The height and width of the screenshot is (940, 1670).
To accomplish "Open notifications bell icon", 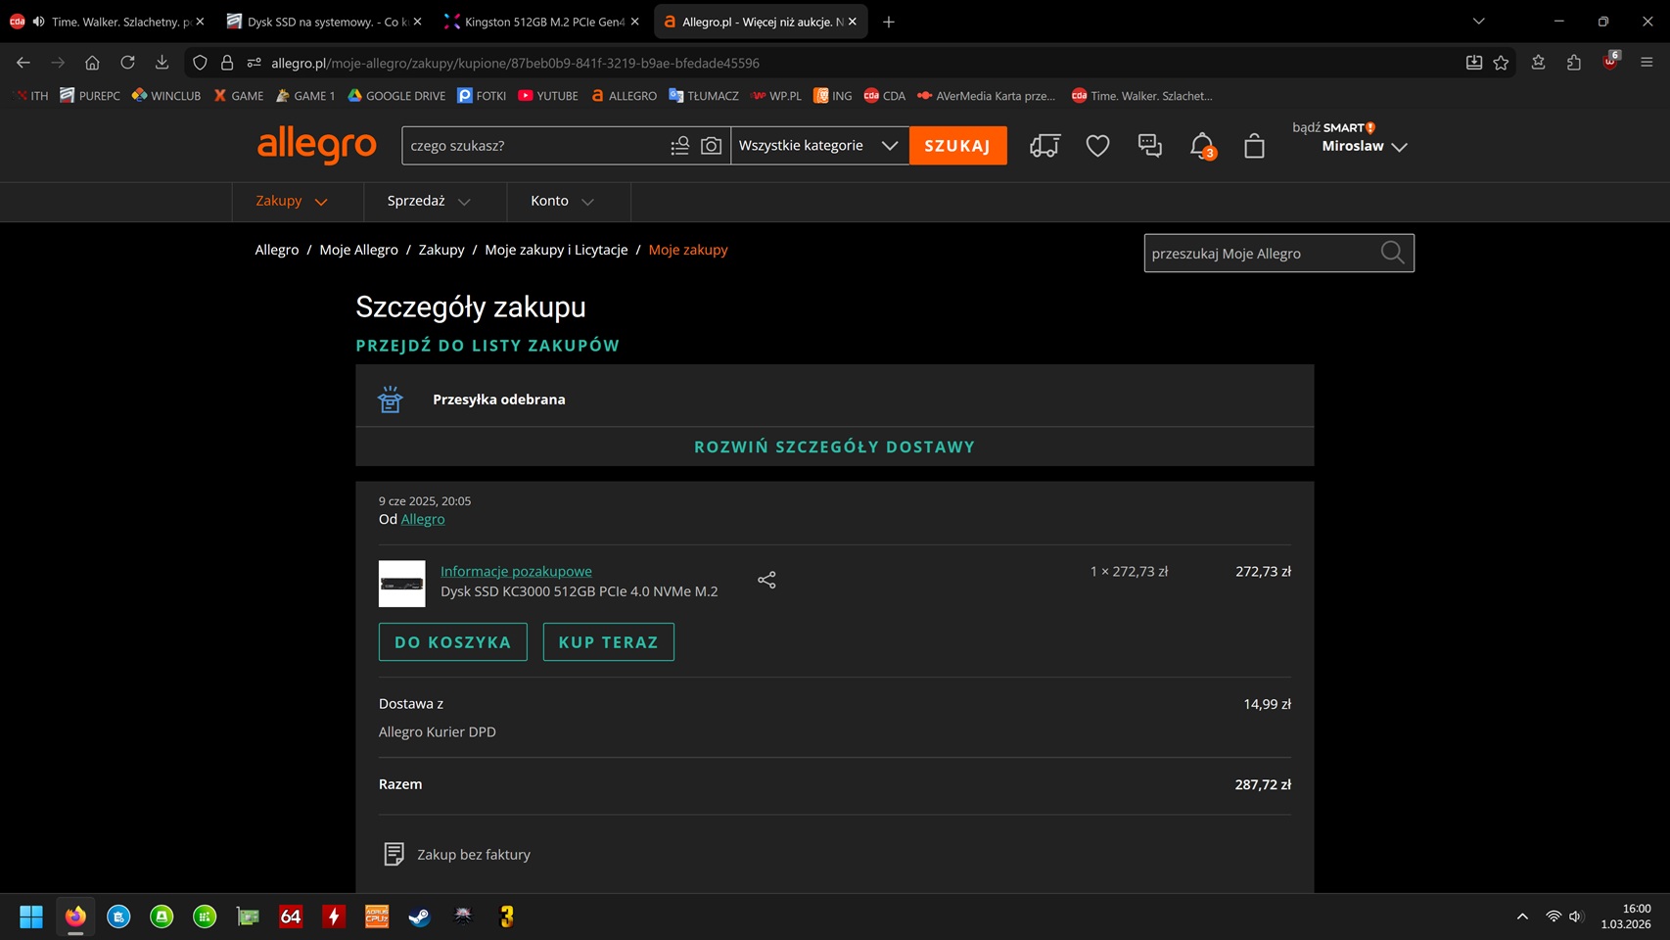I will [x=1202, y=146].
